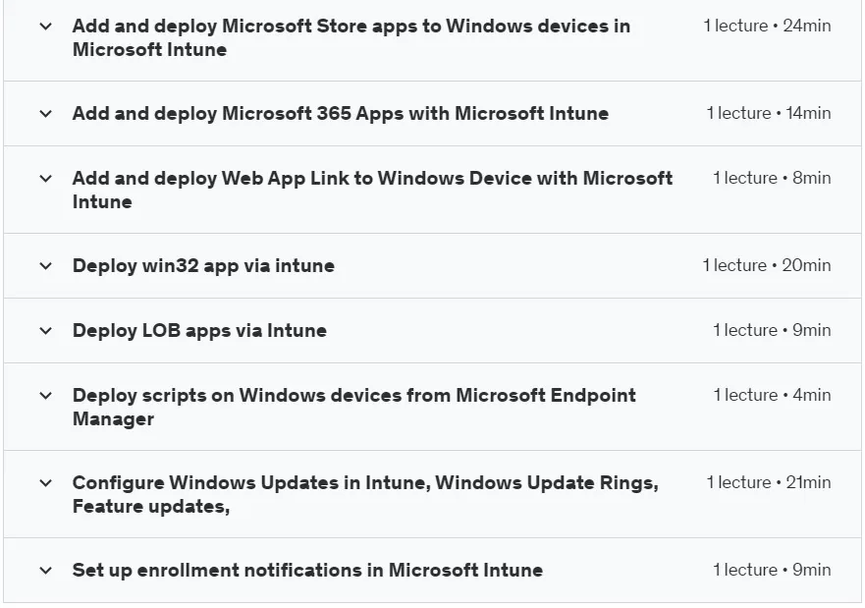Expand chevron for enrollment notifications section

click(x=46, y=571)
